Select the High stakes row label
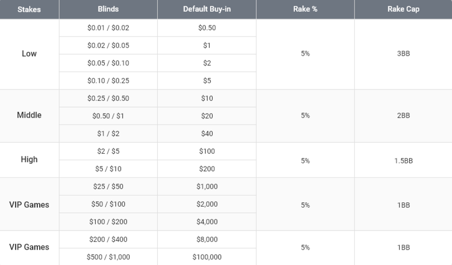This screenshot has height=265, width=452. [x=29, y=160]
